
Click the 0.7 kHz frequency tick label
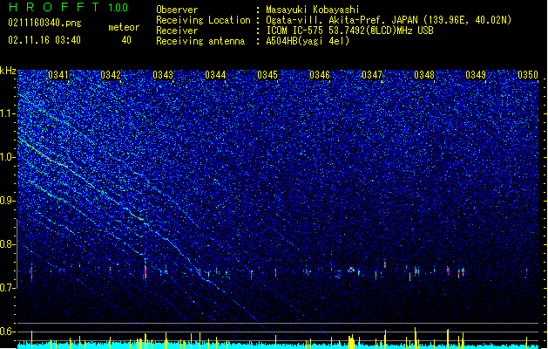[x=8, y=288]
